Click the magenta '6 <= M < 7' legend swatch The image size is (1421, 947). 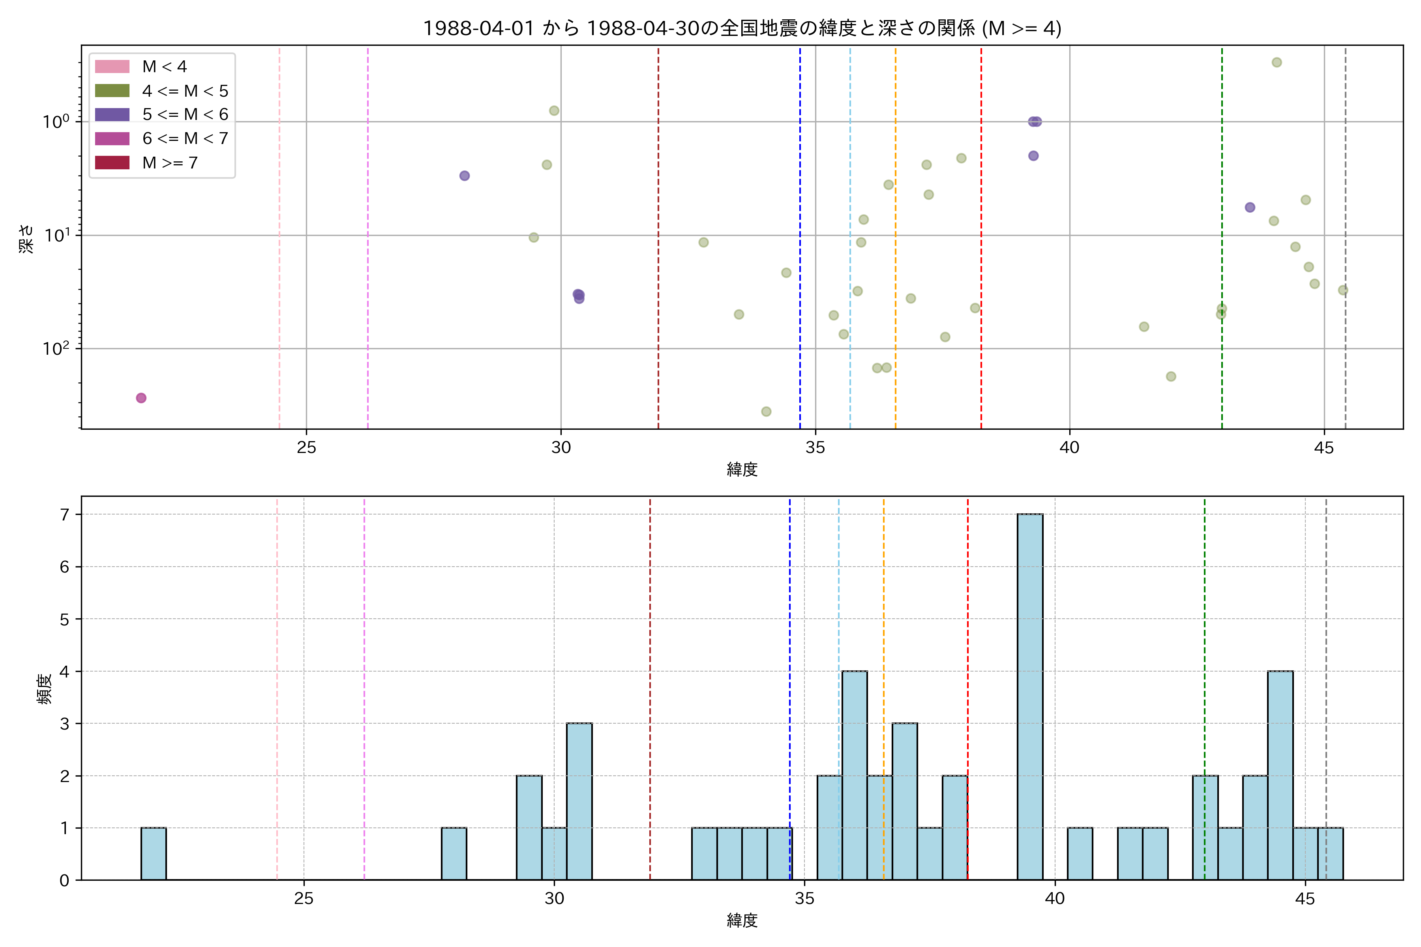pos(112,138)
